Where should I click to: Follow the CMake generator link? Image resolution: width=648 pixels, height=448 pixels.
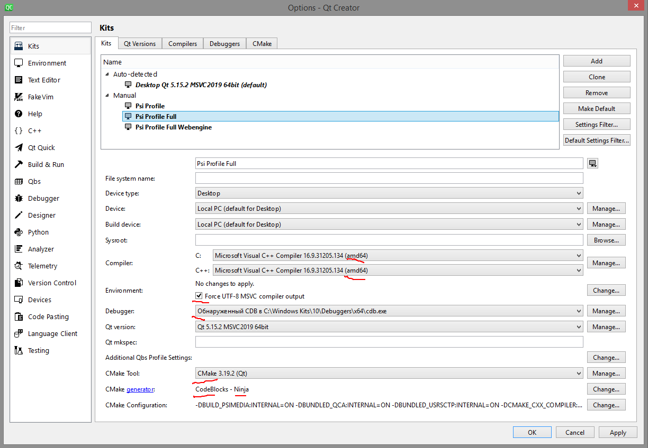click(x=140, y=389)
